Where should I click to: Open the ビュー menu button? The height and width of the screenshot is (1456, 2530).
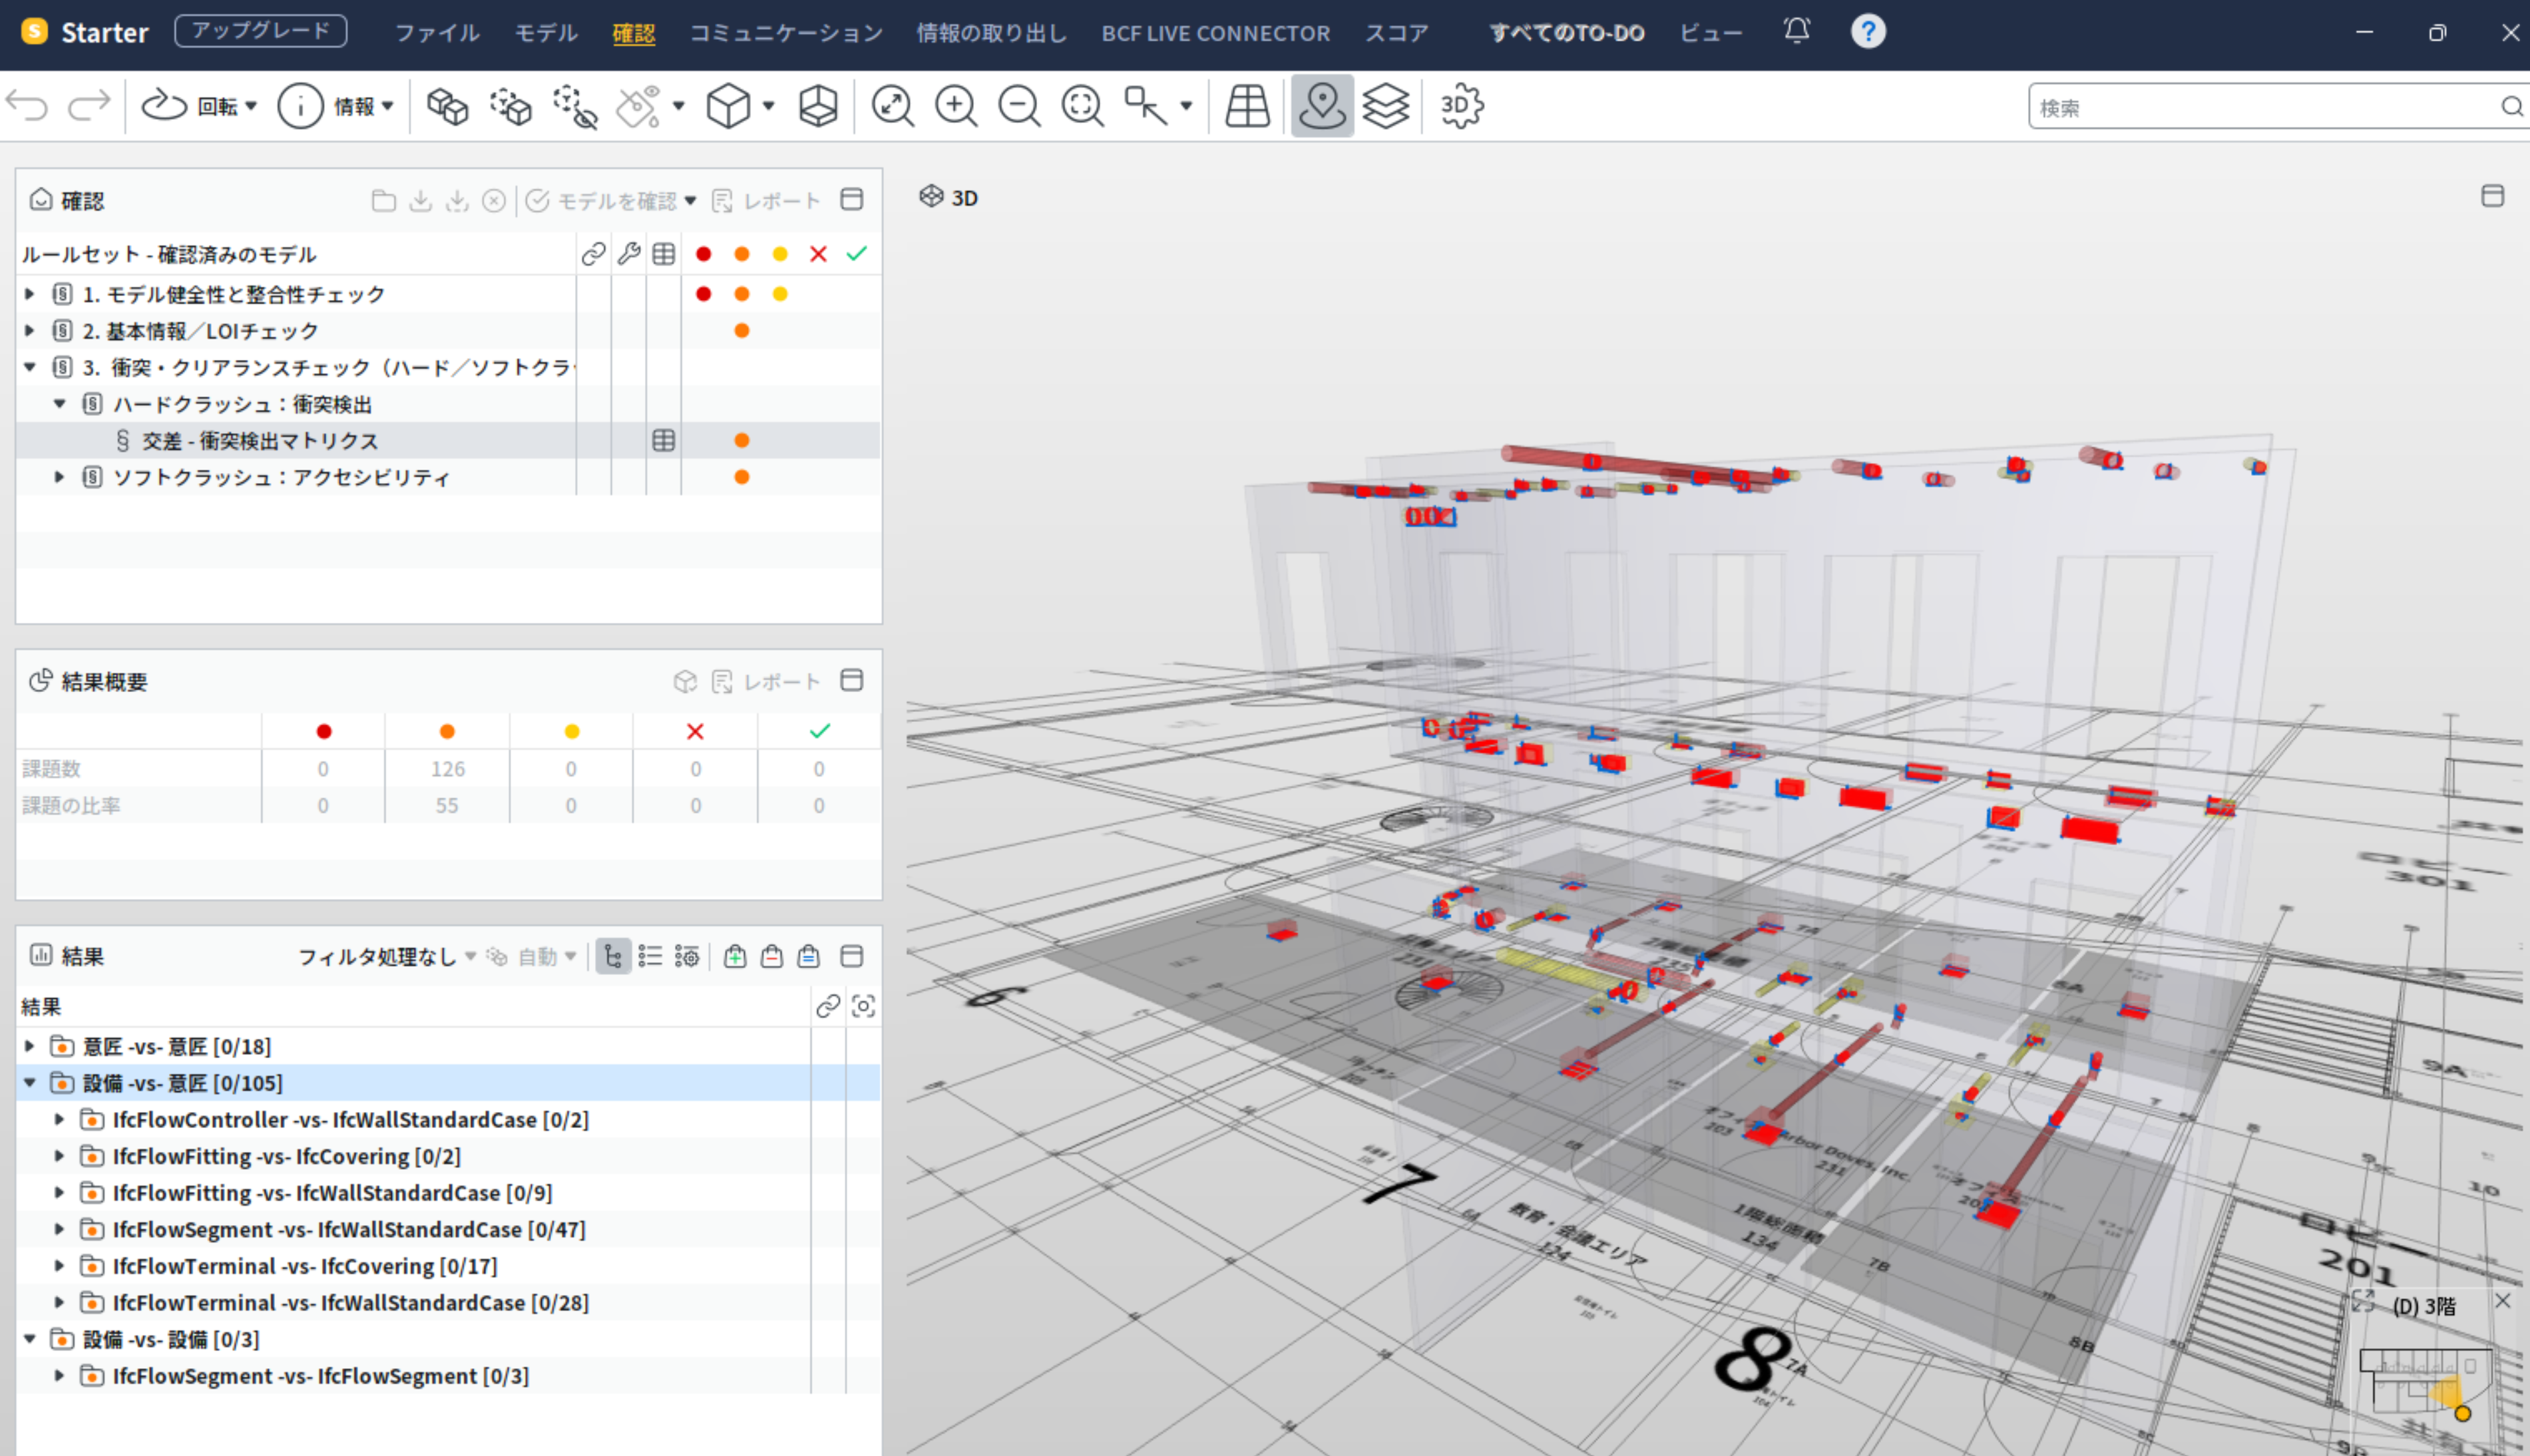[1710, 33]
